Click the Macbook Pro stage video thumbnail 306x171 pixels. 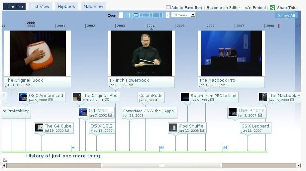(x=231, y=53)
